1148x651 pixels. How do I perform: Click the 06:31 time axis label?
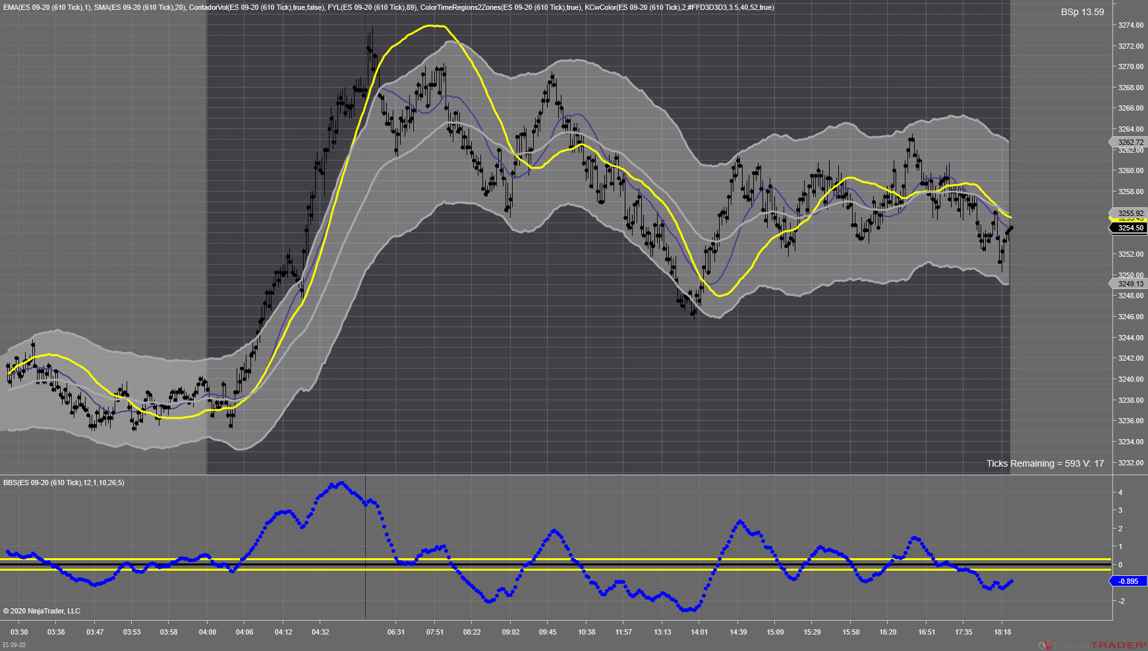point(396,633)
